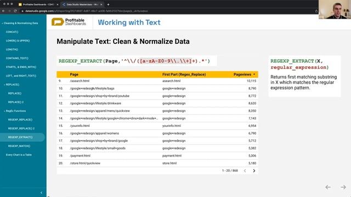Select CONTAINS_TEXT() in the sidebar

point(17,59)
